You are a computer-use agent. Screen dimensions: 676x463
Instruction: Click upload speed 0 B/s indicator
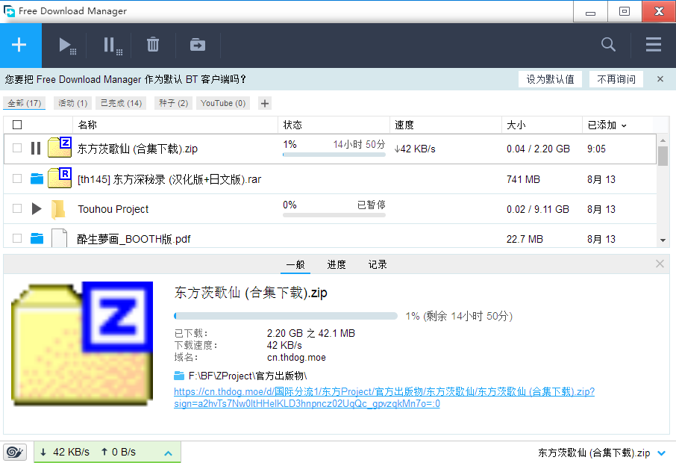(x=119, y=452)
